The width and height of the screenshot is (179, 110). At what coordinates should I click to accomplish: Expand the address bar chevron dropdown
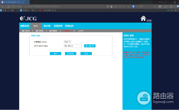click(x=124, y=7)
